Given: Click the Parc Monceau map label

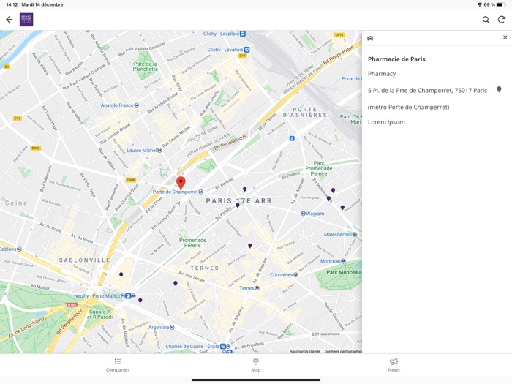Looking at the screenshot, I should click(x=344, y=272).
